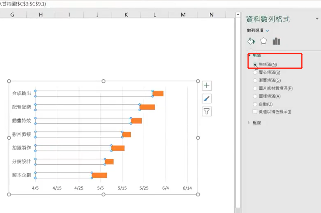Click the Chart Styles brush button

click(x=207, y=99)
